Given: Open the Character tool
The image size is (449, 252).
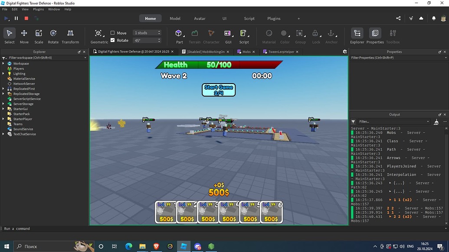Looking at the screenshot, I should 211,36.
